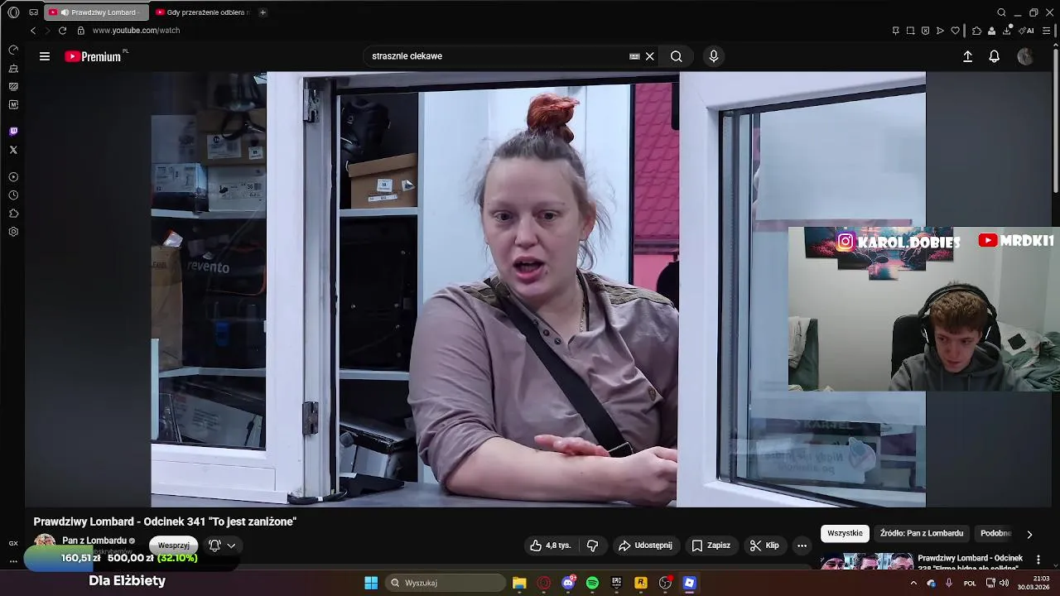Screen dimensions: 1060x596
Task: Open the tab islands workspace icon
Action: click(33, 12)
